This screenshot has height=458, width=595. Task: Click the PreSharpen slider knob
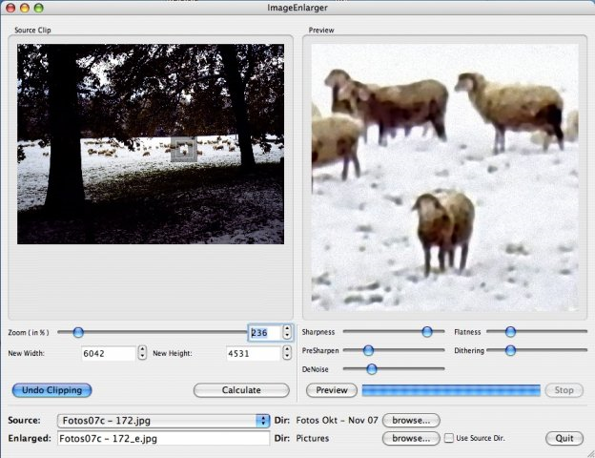pos(368,350)
